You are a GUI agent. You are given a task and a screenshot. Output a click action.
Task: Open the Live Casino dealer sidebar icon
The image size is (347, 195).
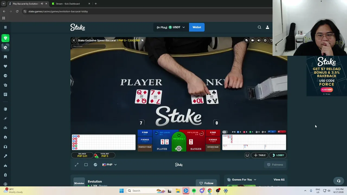[5, 147]
